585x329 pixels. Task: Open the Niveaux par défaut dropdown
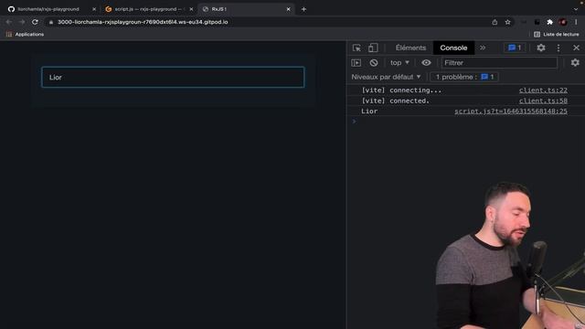pyautogui.click(x=386, y=77)
